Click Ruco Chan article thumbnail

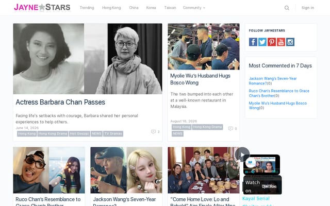[x=49, y=170]
